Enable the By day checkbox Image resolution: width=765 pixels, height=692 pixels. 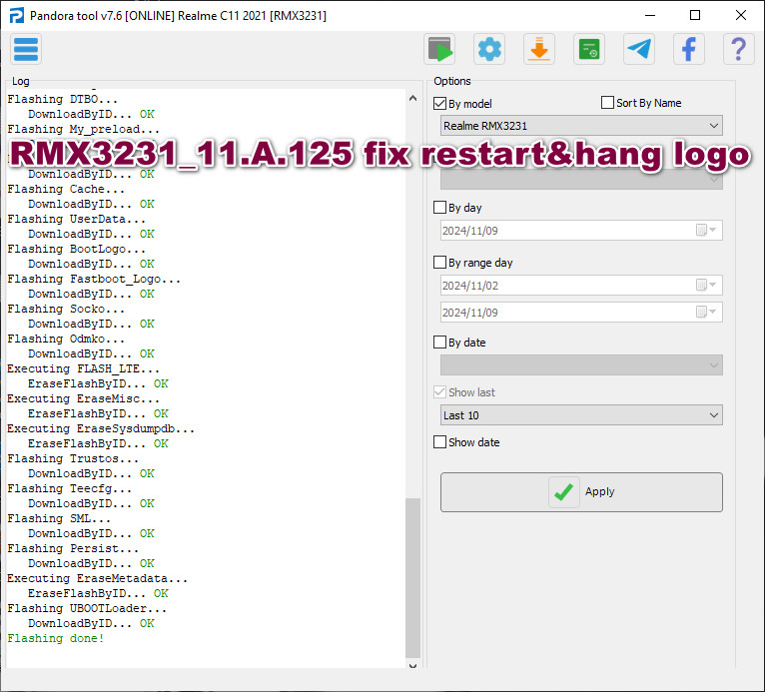point(439,208)
